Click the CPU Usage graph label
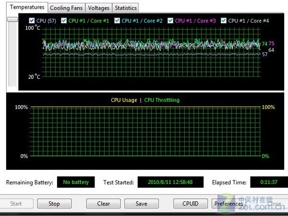 pyautogui.click(x=124, y=100)
